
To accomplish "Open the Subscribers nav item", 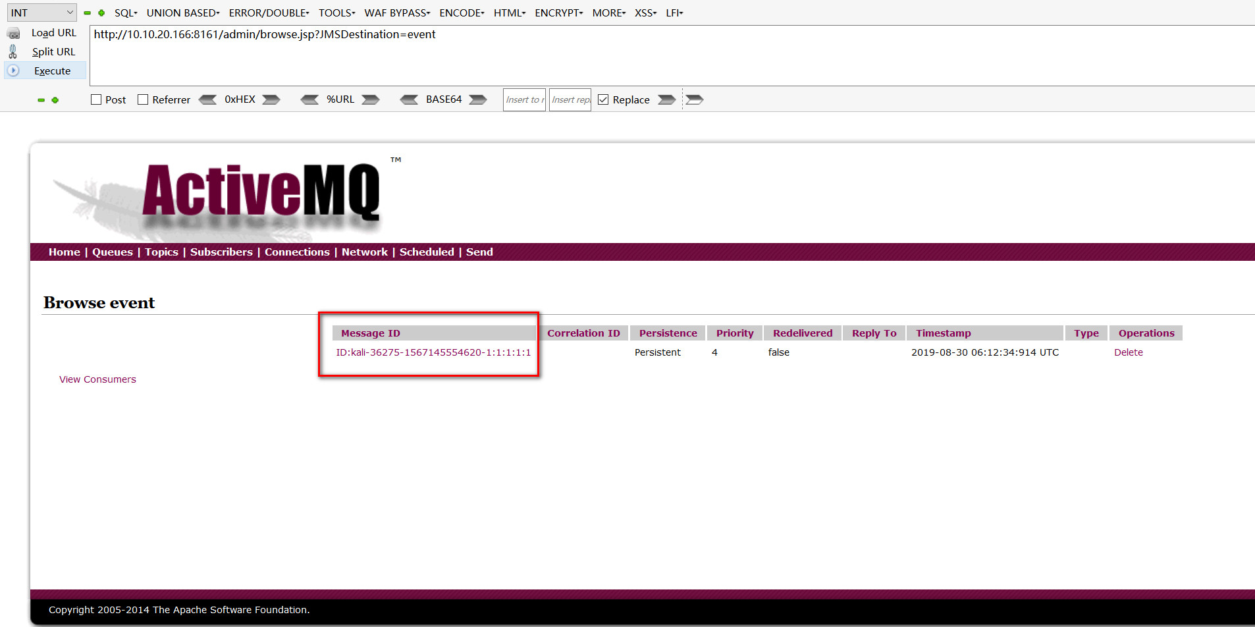I will tap(221, 252).
